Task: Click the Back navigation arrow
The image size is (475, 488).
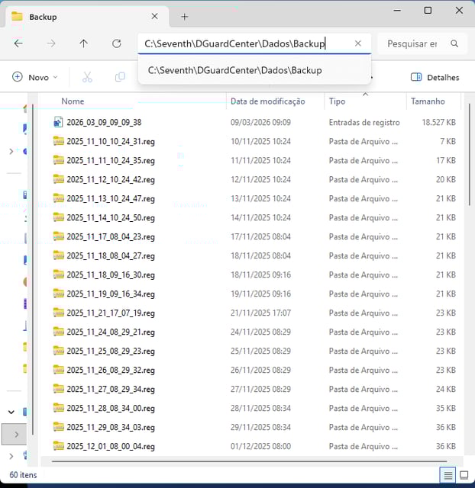Action: [x=18, y=43]
